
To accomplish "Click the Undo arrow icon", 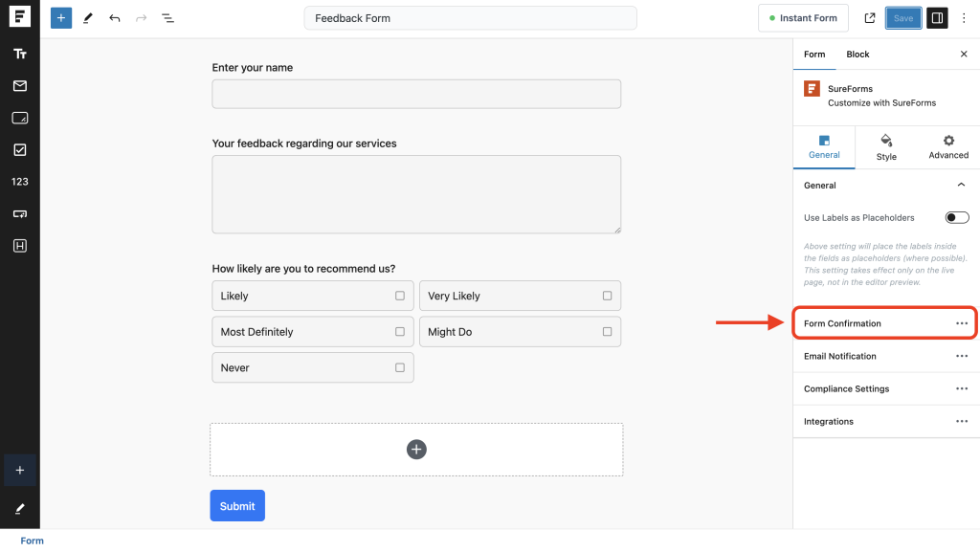I will tap(115, 17).
